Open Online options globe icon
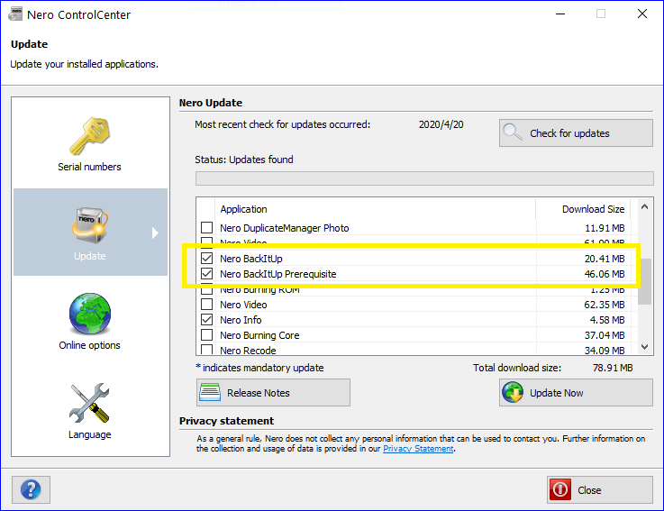 (90, 314)
